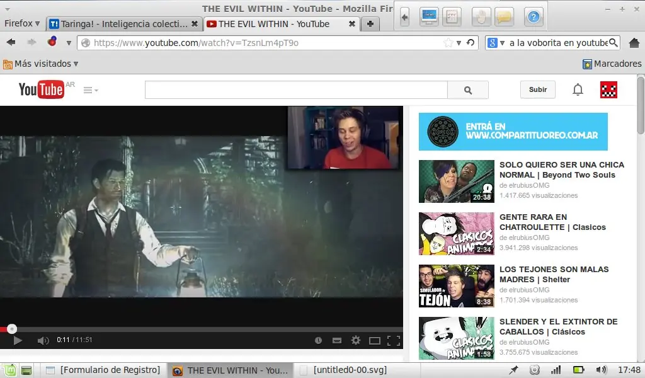Click the monitor icon in floating toolbar
The width and height of the screenshot is (645, 378).
coord(428,16)
